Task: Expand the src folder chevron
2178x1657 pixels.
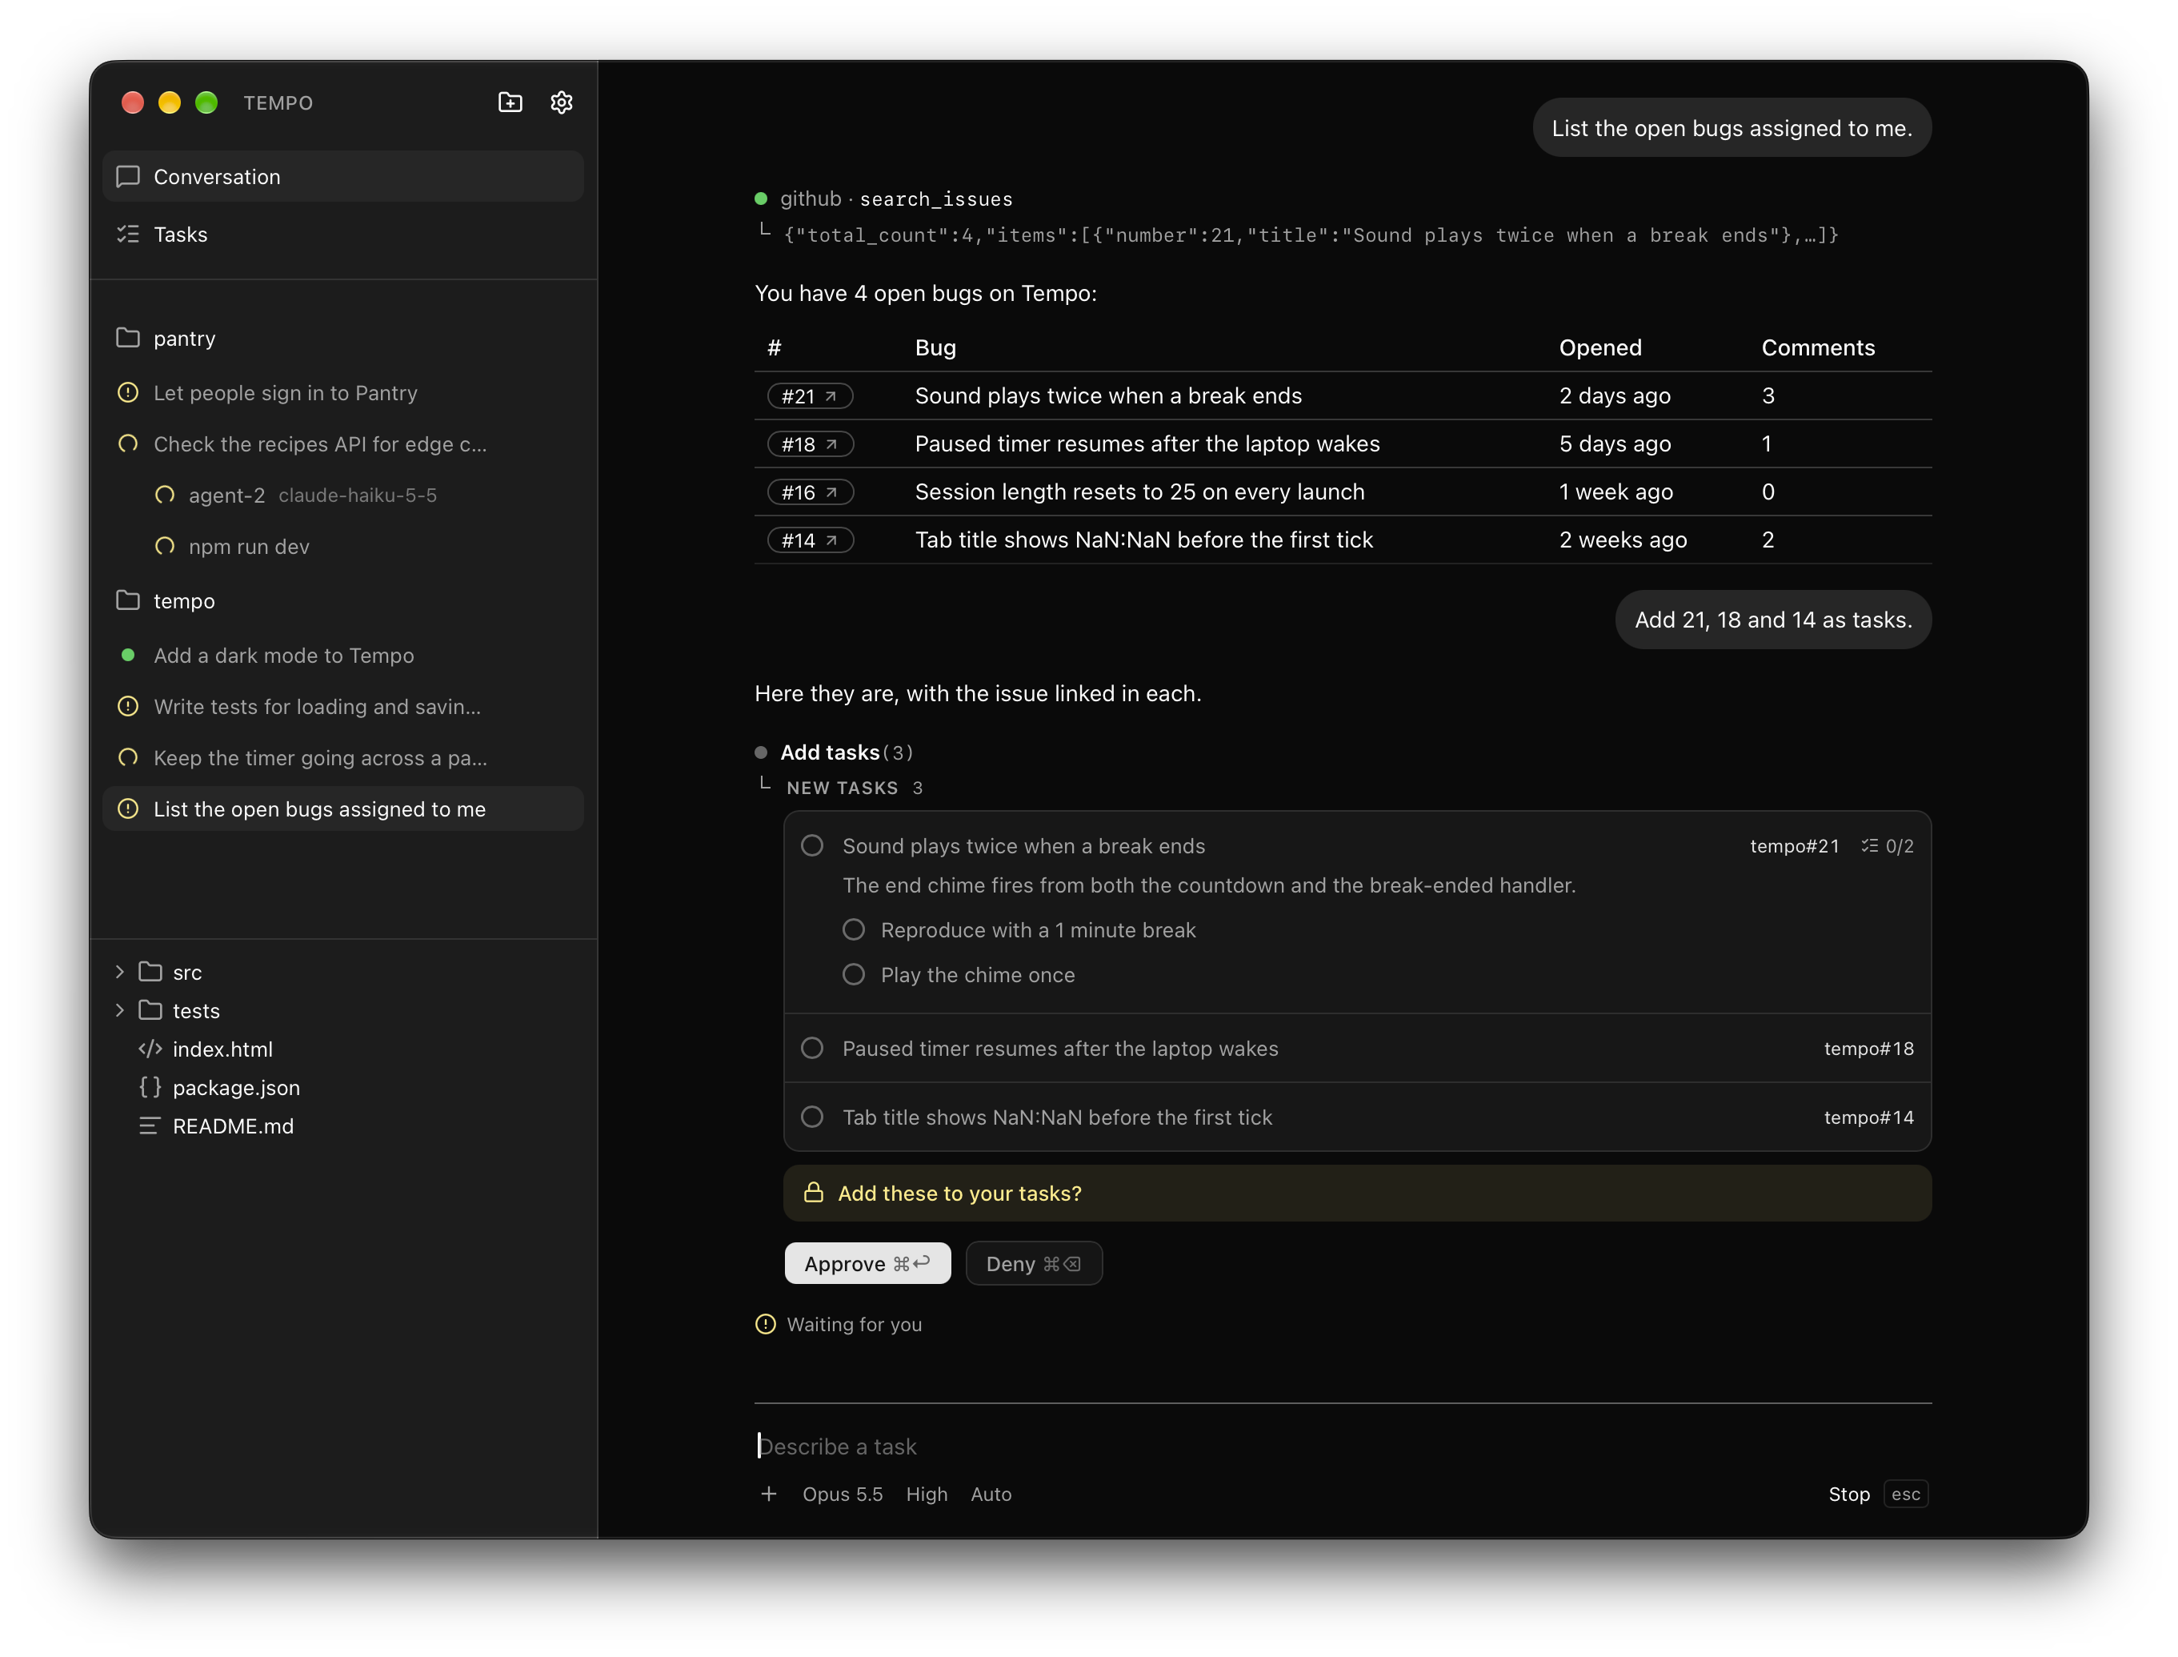Action: click(x=119, y=972)
